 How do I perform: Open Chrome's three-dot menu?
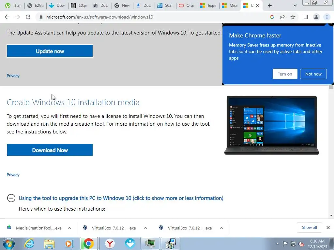point(327,17)
